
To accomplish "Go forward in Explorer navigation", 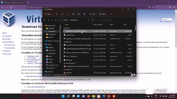I will pyautogui.click(x=49, y=20).
